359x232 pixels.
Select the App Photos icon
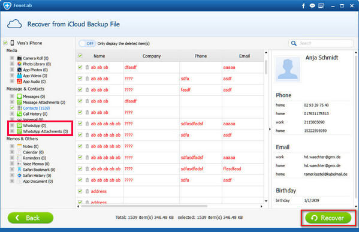[x=19, y=70]
